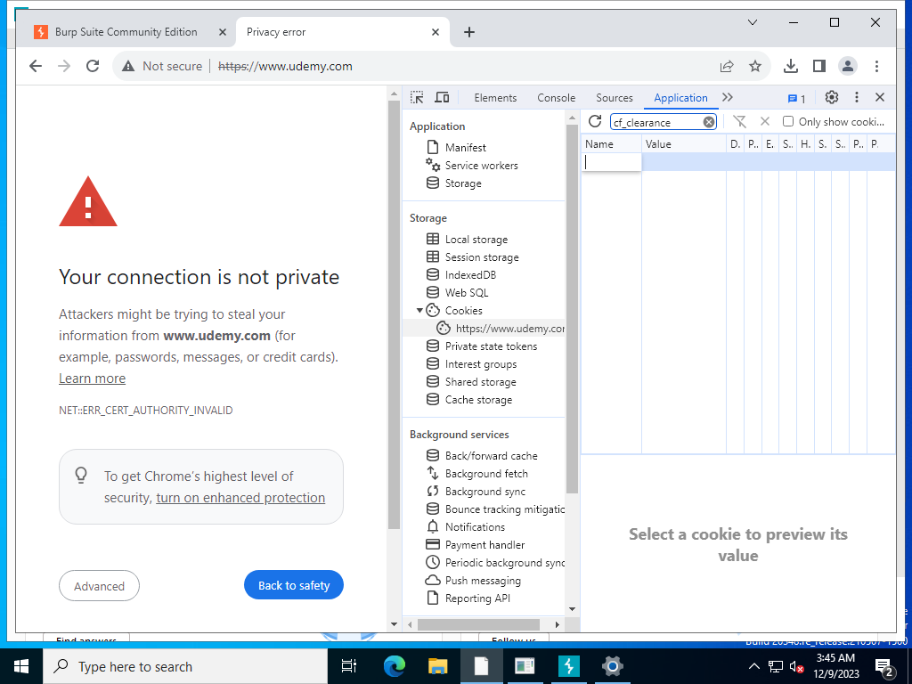Click Advanced button on error page

(x=99, y=586)
